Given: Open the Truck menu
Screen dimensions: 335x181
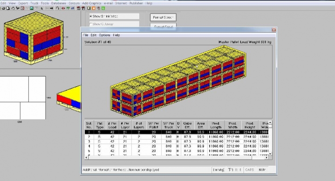Looking at the screenshot, I should (34, 3).
